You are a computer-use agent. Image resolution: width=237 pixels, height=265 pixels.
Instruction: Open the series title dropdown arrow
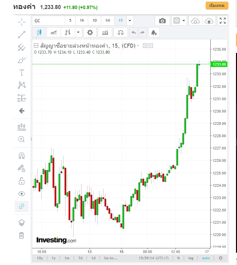coord(138,46)
